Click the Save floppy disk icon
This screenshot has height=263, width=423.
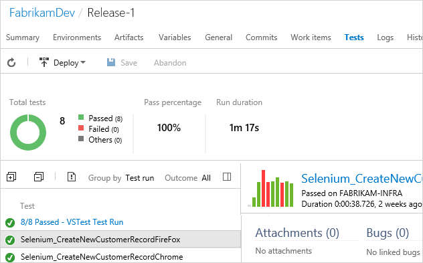(111, 62)
